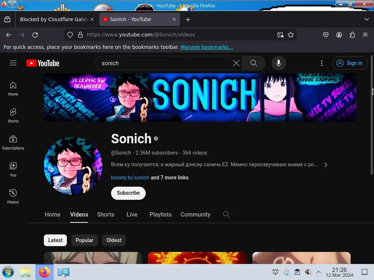Toggle picture-in-picture icon in address bar

280,35
